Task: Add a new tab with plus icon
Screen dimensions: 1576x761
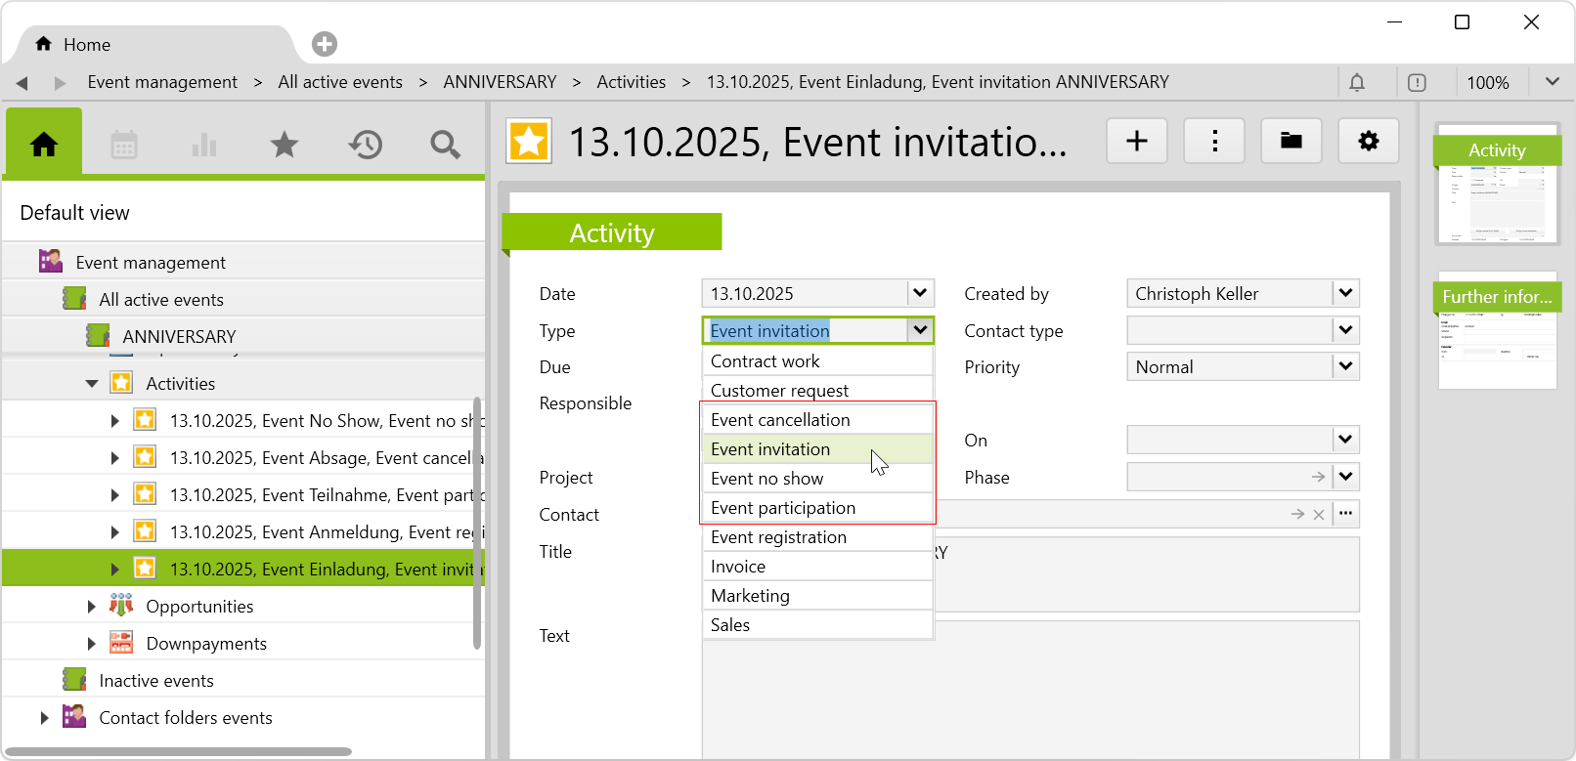Action: point(325,44)
